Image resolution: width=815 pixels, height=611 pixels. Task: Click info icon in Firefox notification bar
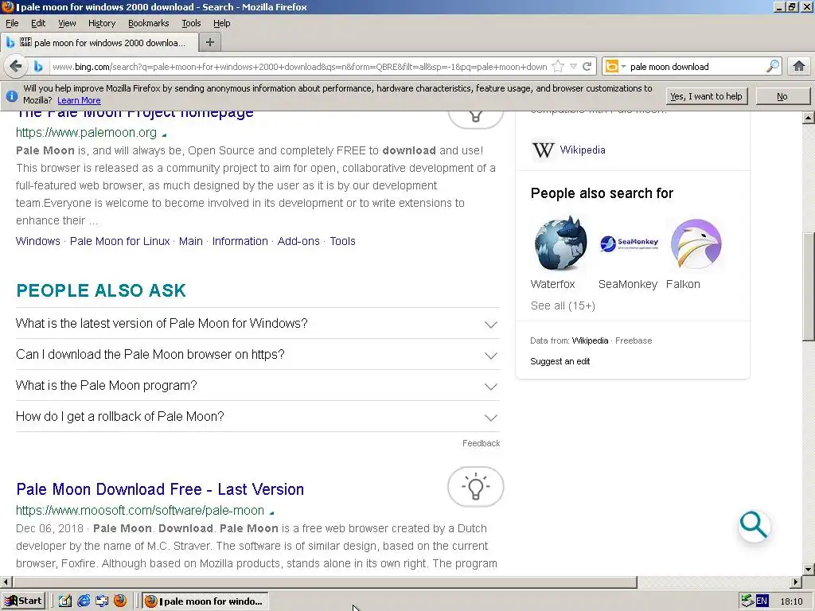[x=11, y=95]
